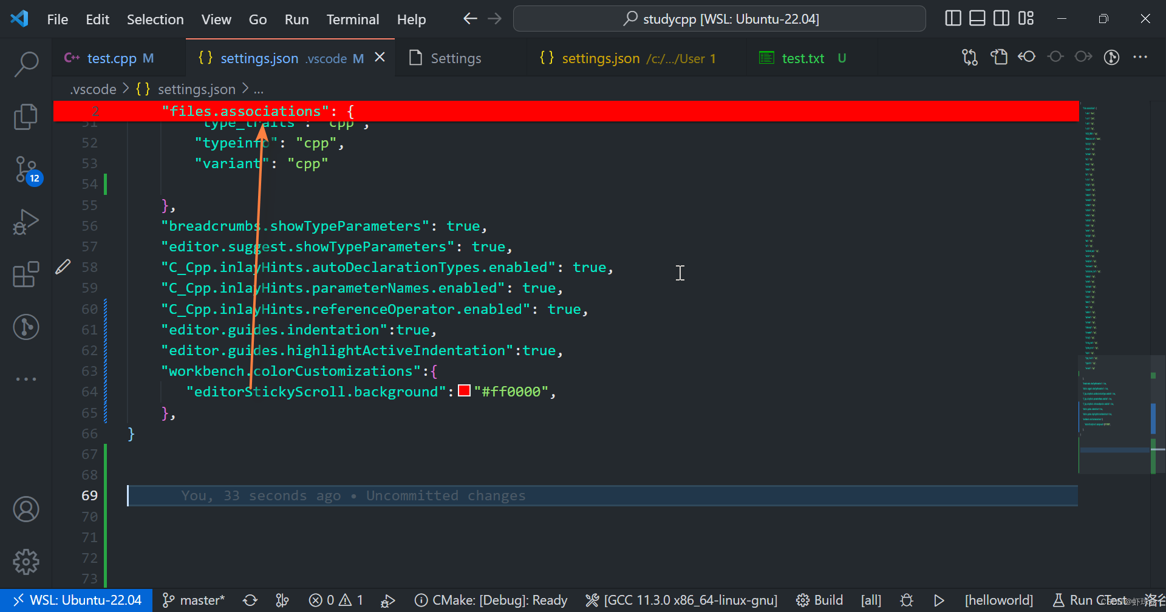Click the pencil icon beside line 58
Image resolution: width=1166 pixels, height=612 pixels.
pos(63,267)
